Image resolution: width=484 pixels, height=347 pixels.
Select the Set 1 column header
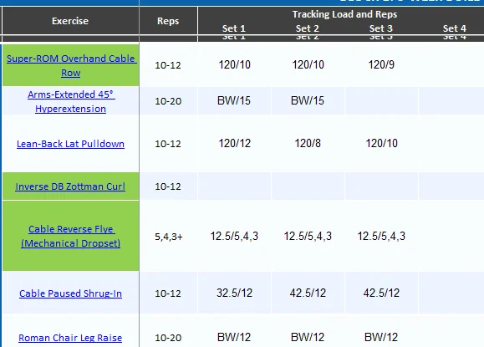(x=234, y=28)
